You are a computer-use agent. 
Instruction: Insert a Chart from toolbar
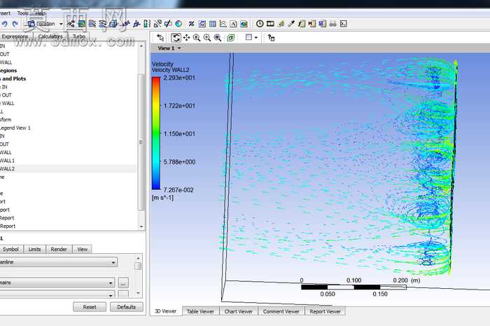(223, 24)
